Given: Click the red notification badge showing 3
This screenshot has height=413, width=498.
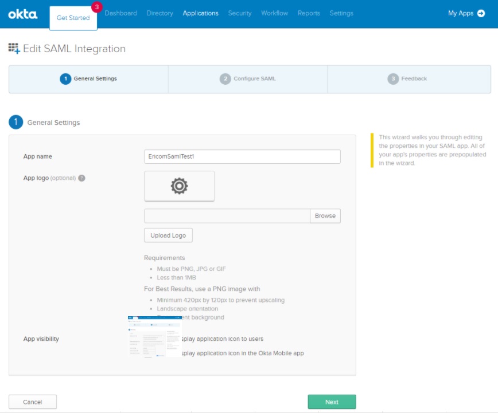Looking at the screenshot, I should click(x=96, y=7).
